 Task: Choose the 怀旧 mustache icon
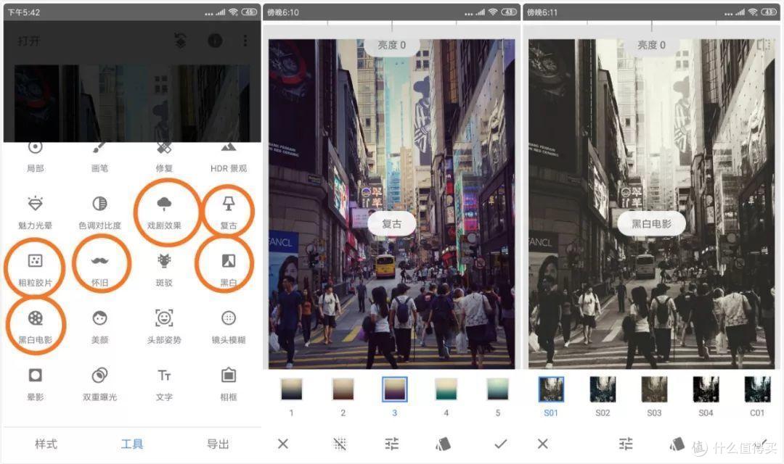[100, 262]
